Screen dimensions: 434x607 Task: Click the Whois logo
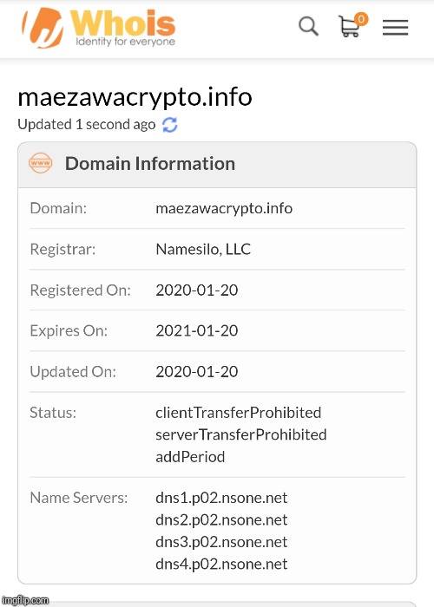[x=99, y=28]
